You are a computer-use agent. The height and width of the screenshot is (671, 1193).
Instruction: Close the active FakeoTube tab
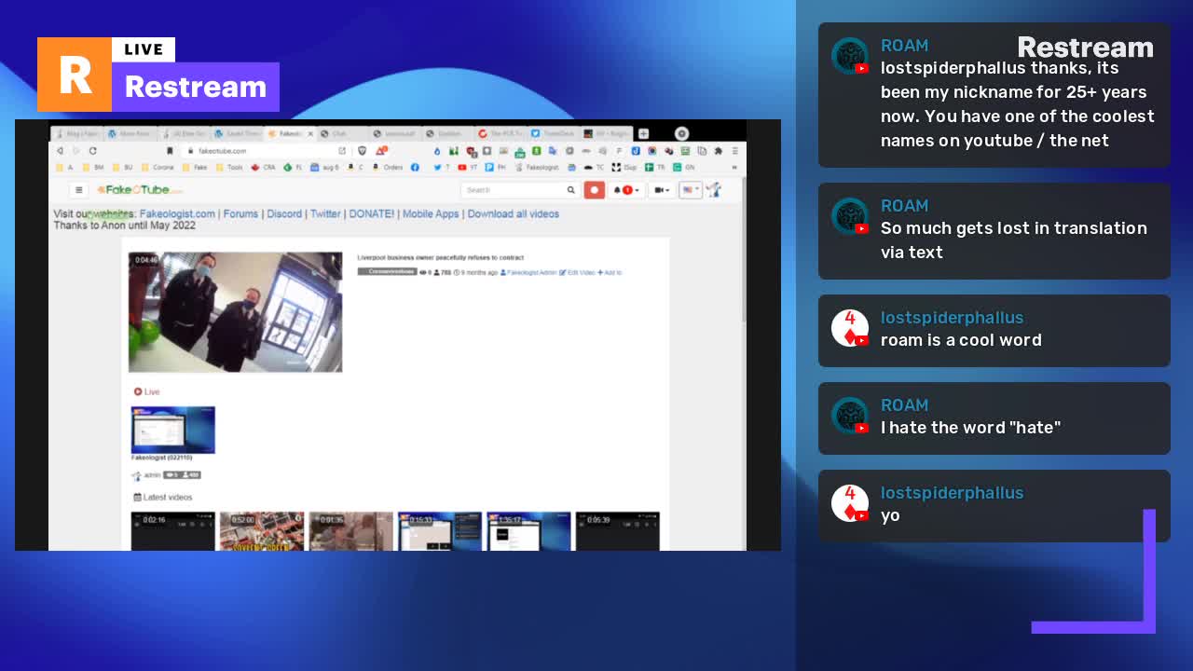click(310, 133)
